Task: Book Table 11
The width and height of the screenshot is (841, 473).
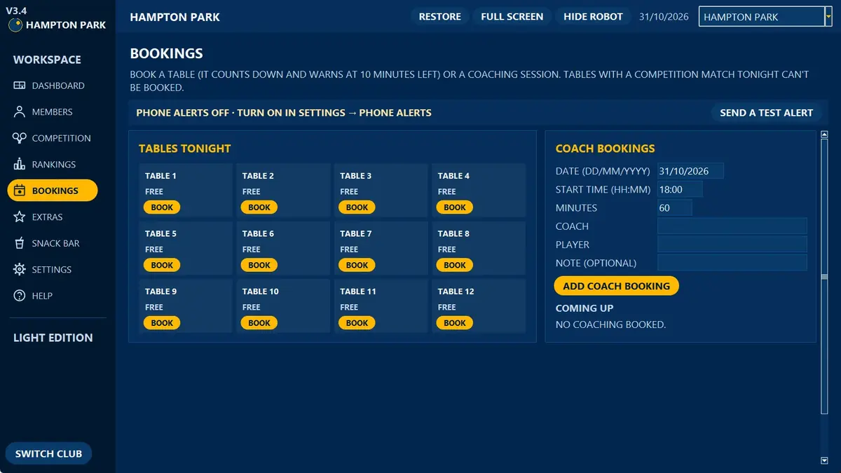Action: [x=357, y=323]
